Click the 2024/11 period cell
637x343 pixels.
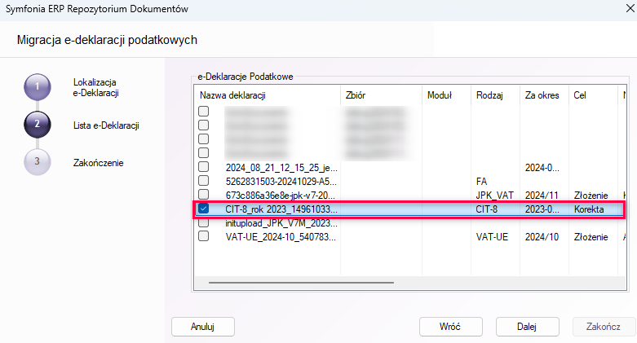(542, 196)
